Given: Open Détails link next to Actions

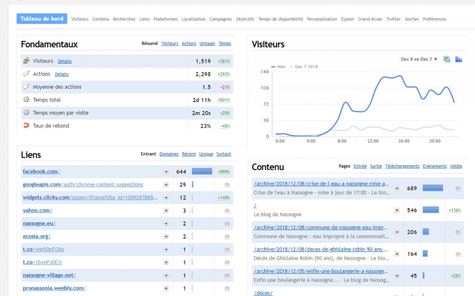Looking at the screenshot, I should pyautogui.click(x=62, y=74).
